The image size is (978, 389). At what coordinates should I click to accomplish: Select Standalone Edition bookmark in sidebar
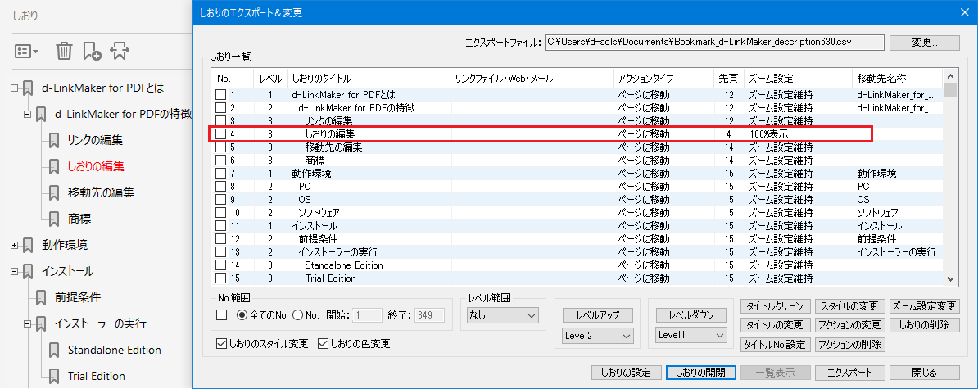coord(115,350)
